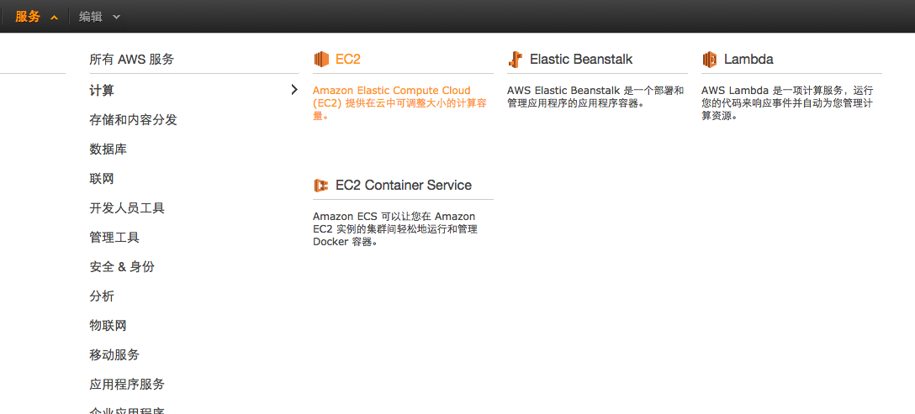Open the Lambda title link
The height and width of the screenshot is (414, 915).
pos(748,60)
